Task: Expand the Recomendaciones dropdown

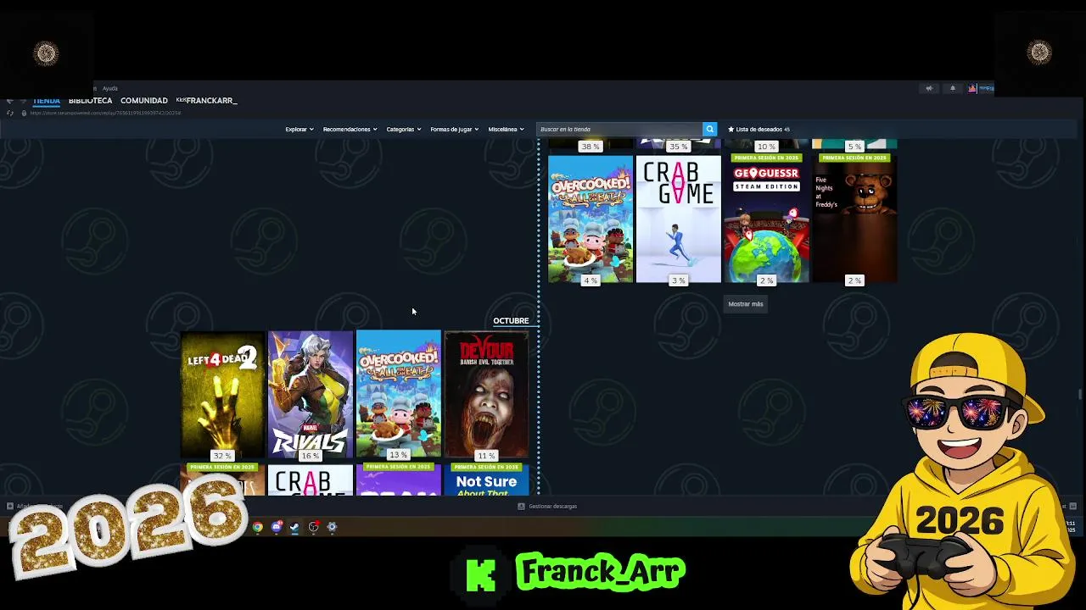Action: point(350,130)
